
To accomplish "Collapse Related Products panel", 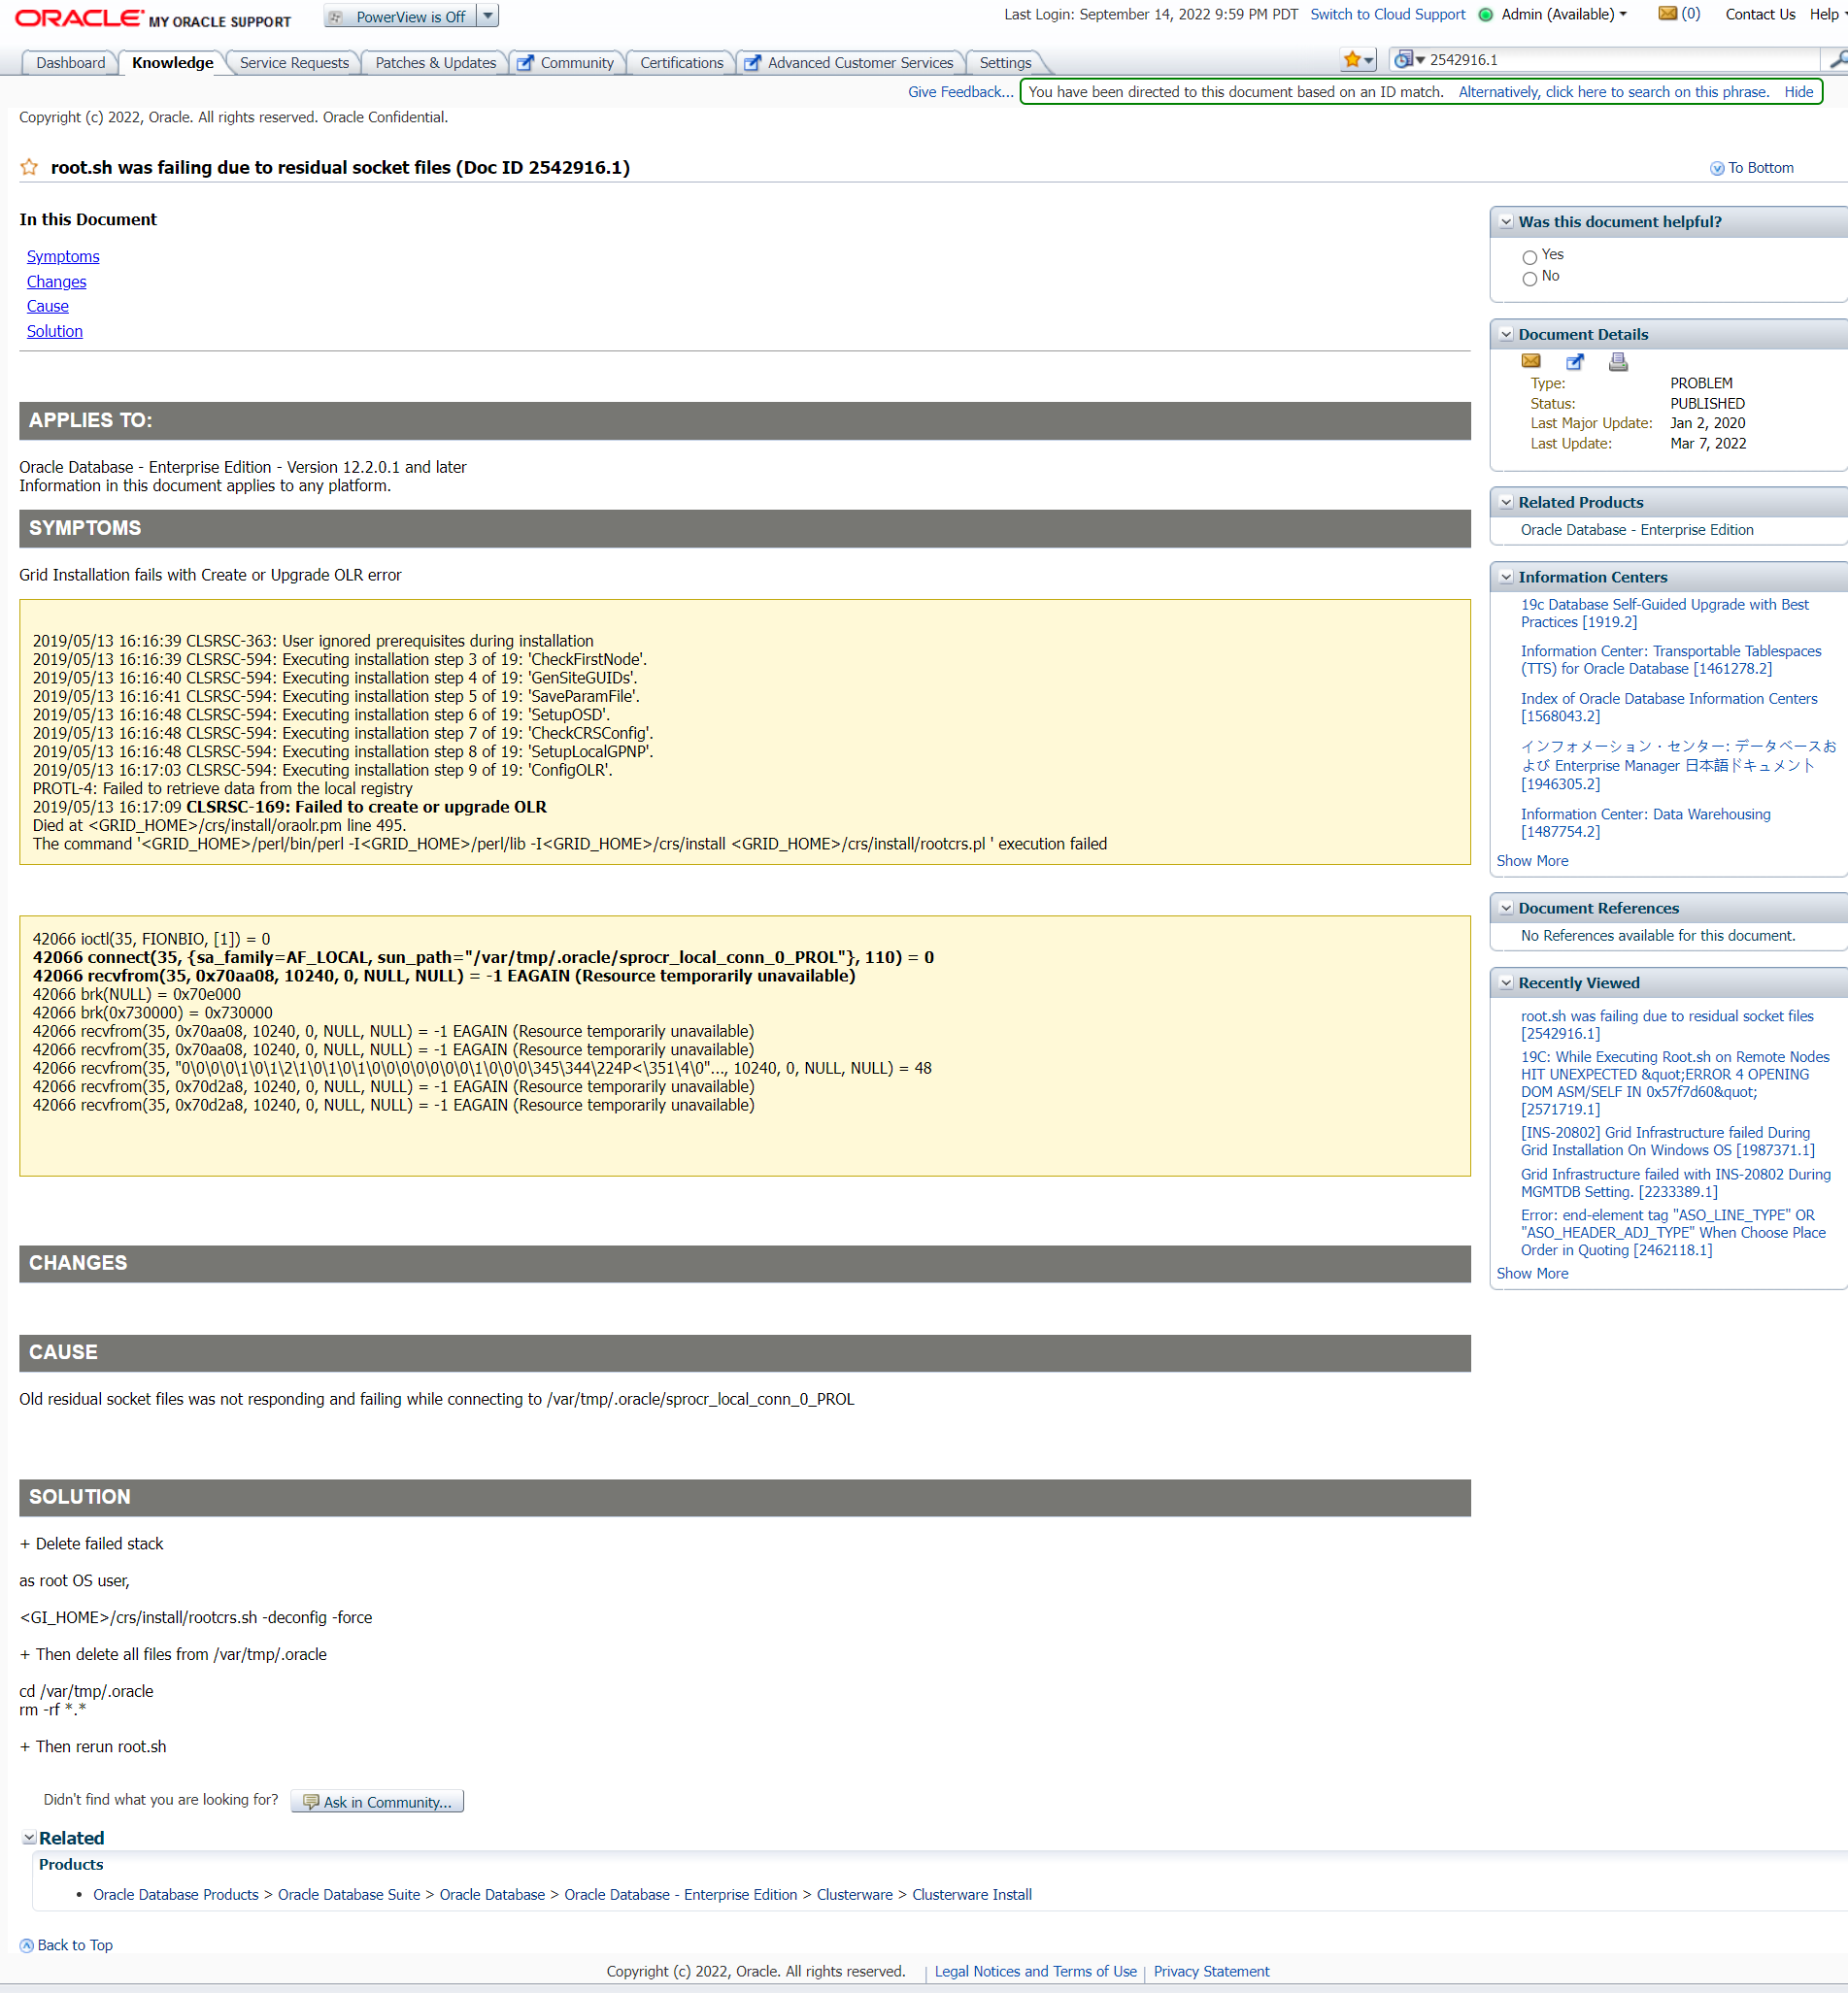I will pyautogui.click(x=1506, y=503).
